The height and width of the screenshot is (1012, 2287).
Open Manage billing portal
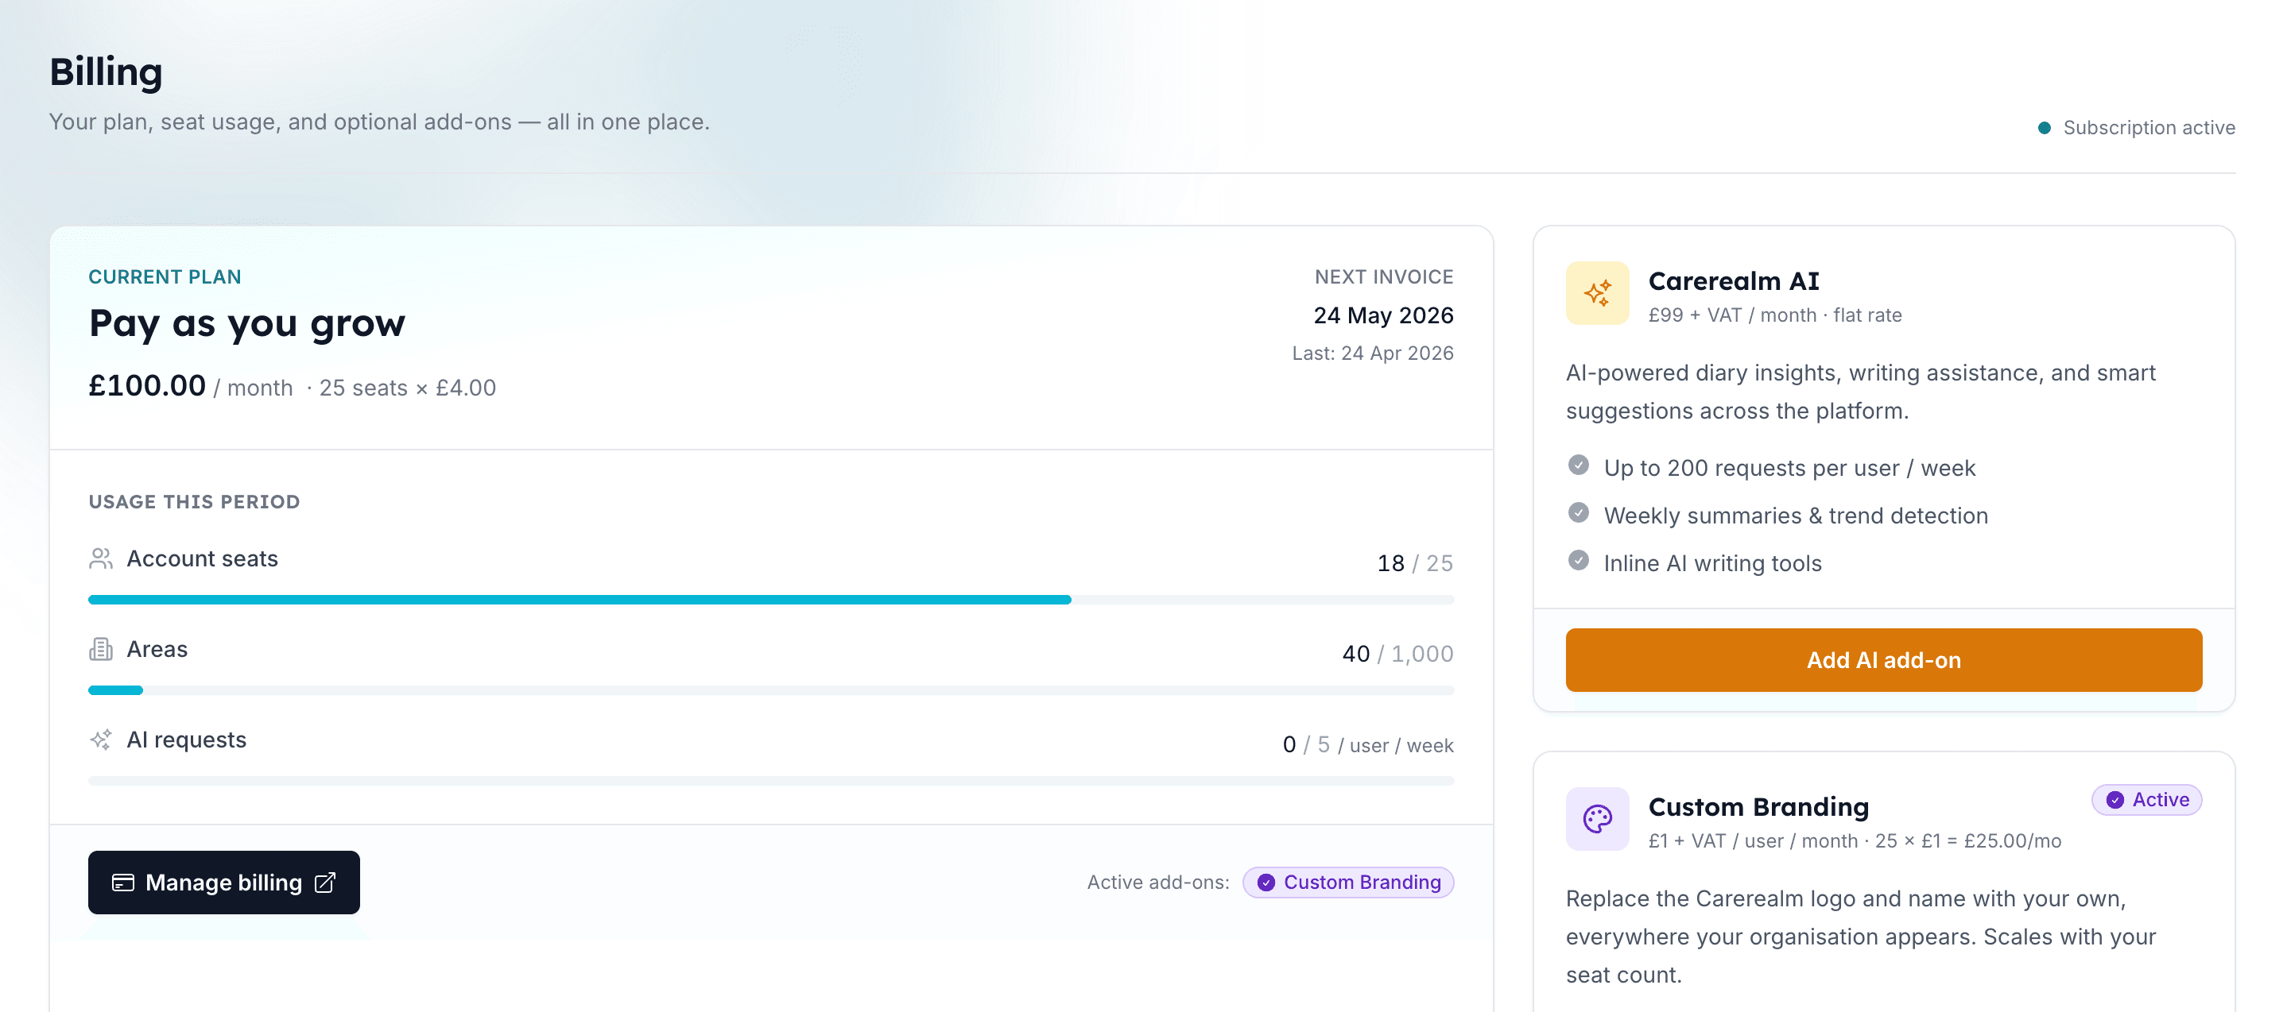point(223,883)
